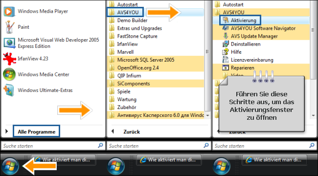The image size is (318, 176).
Task: Click the triangle arrow beside Alle Programme
Action: pyautogui.click(x=7, y=132)
